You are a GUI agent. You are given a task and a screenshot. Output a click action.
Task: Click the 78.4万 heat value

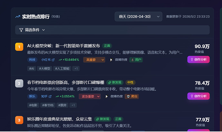coord(202,83)
